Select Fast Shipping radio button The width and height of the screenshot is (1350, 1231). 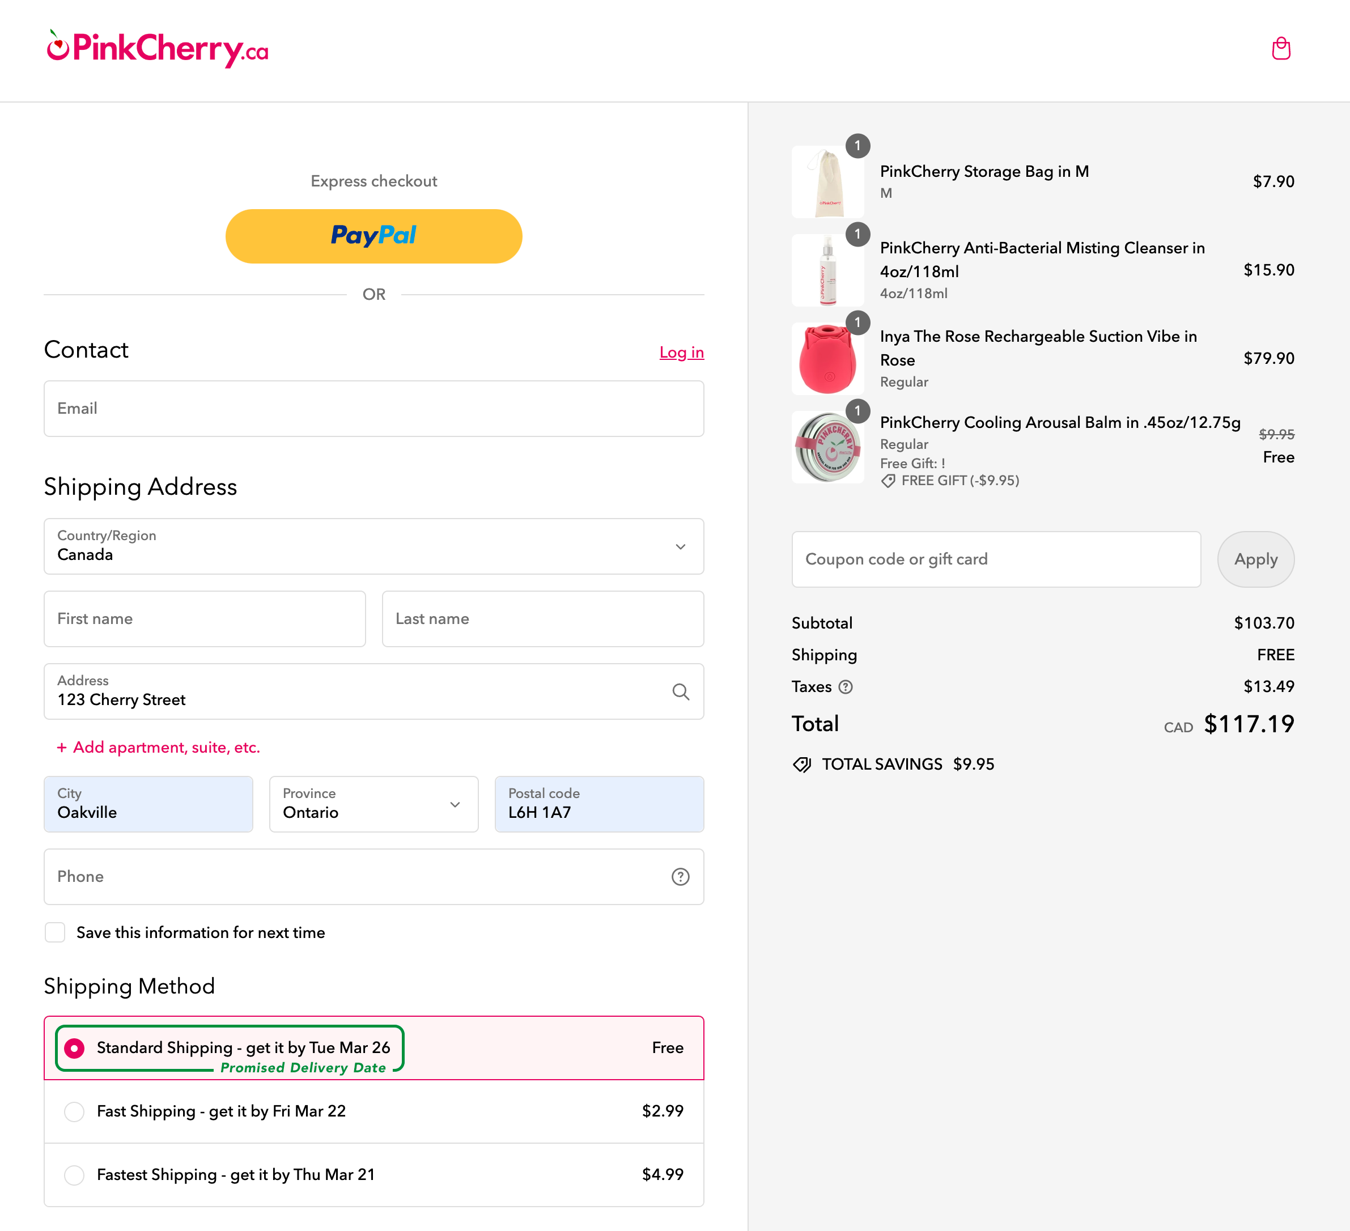click(73, 1111)
